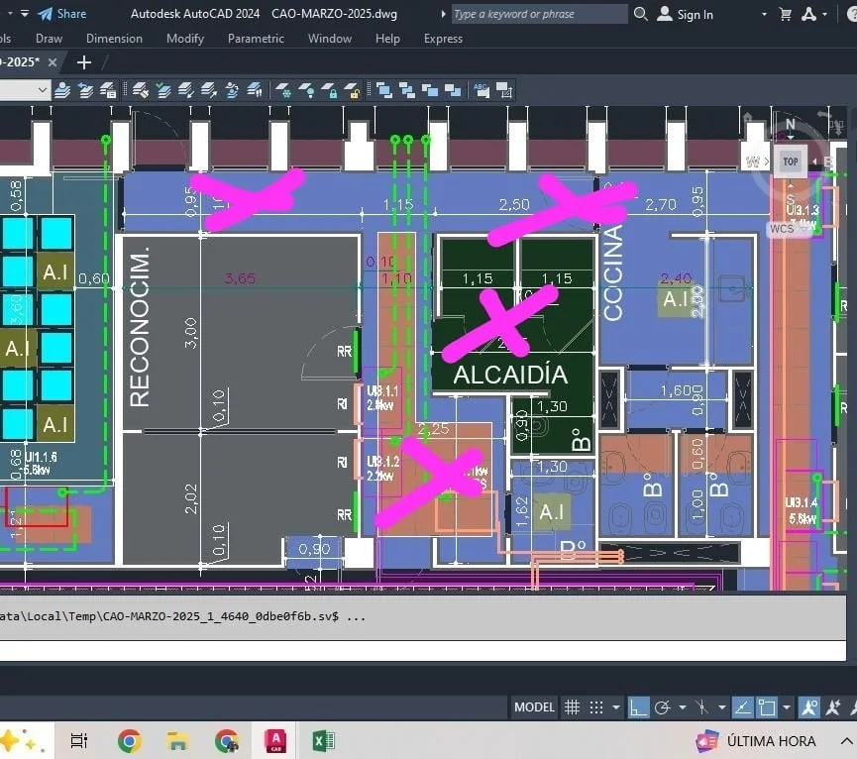Screen dimensions: 857x759
Task: Open the Express menu
Action: coord(443,39)
